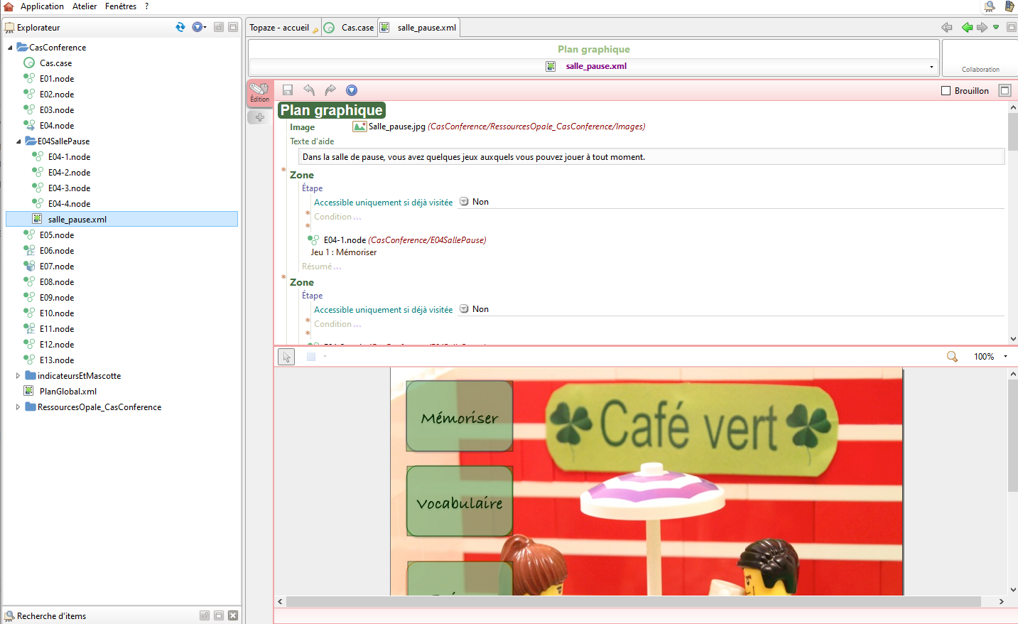Refresh the Explorateur panel
The width and height of the screenshot is (1018, 624).
coord(180,27)
